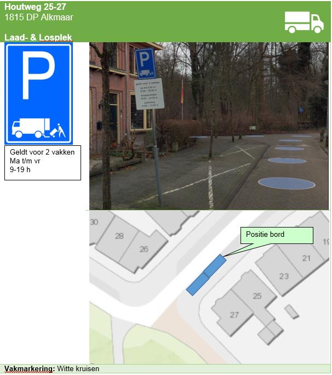Image resolution: width=332 pixels, height=375 pixels.
Task: Click the white truck icon in header
Action: (304, 22)
